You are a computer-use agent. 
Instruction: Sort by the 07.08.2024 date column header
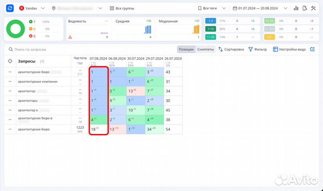point(98,58)
